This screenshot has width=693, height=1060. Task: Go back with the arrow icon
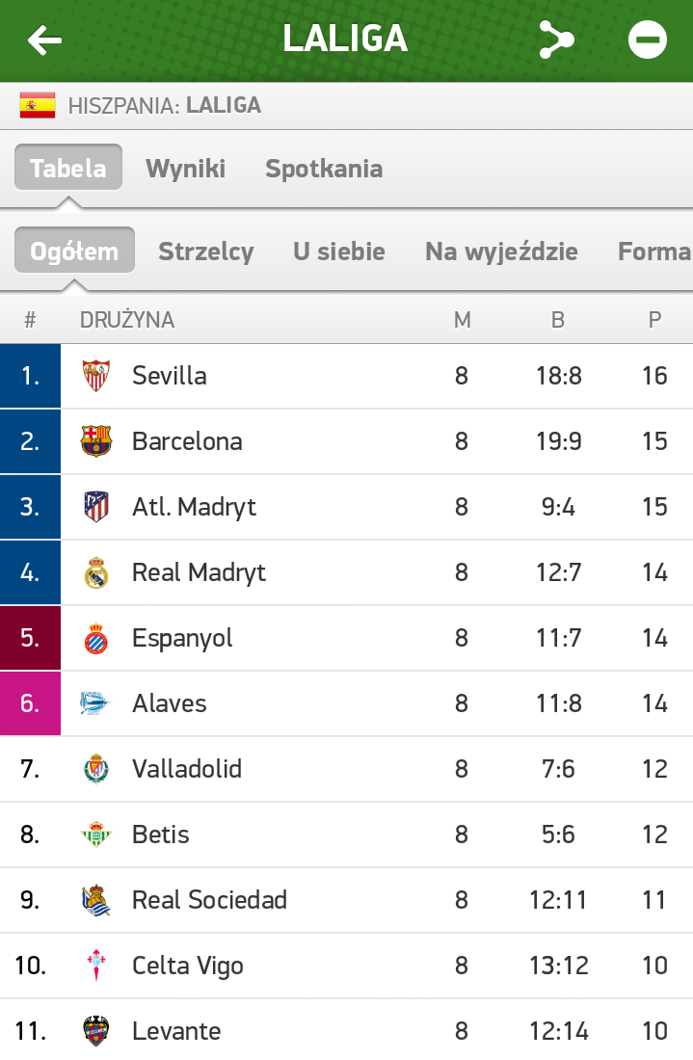click(44, 40)
